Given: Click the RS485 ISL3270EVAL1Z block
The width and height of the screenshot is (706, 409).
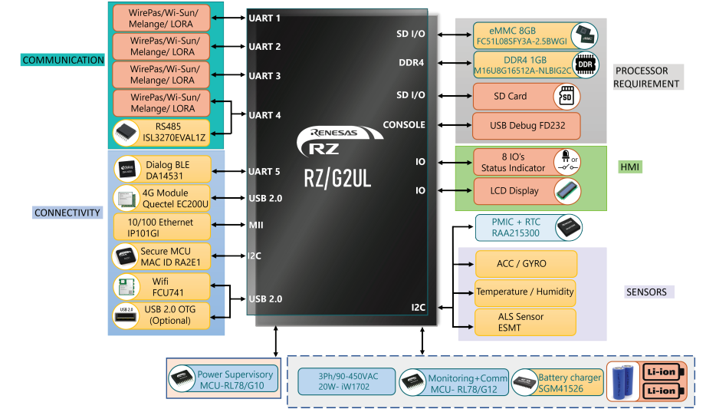Looking at the screenshot, I should pos(161,133).
